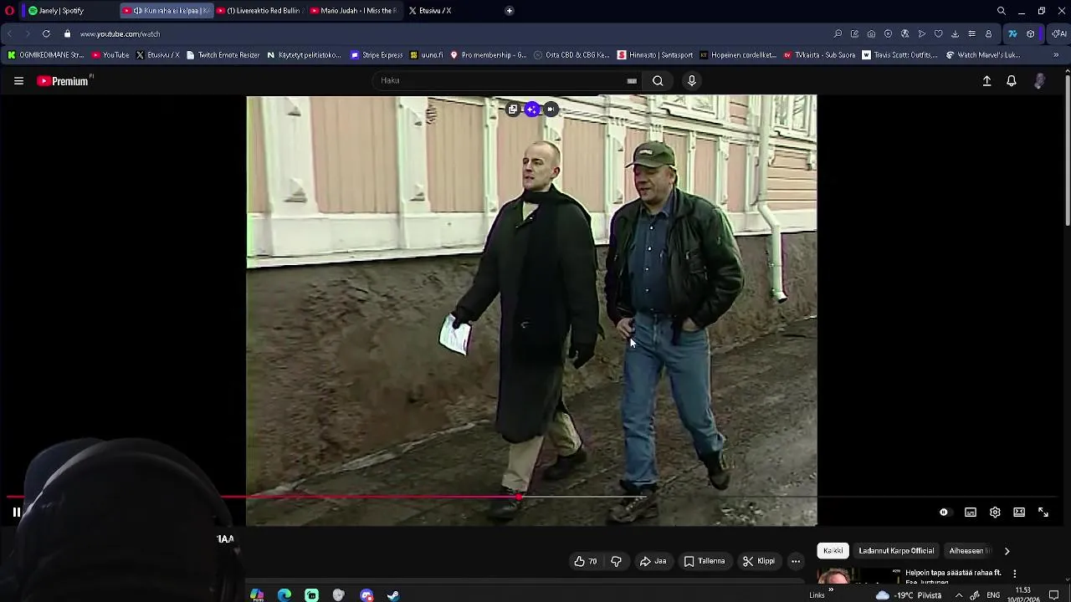
Task: Click the page vertical scrollbar
Action: (x=1068, y=150)
